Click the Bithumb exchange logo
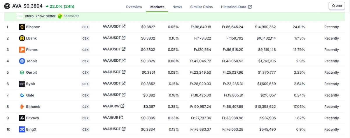Viewport: 350px width, 138px height. [x=22, y=107]
